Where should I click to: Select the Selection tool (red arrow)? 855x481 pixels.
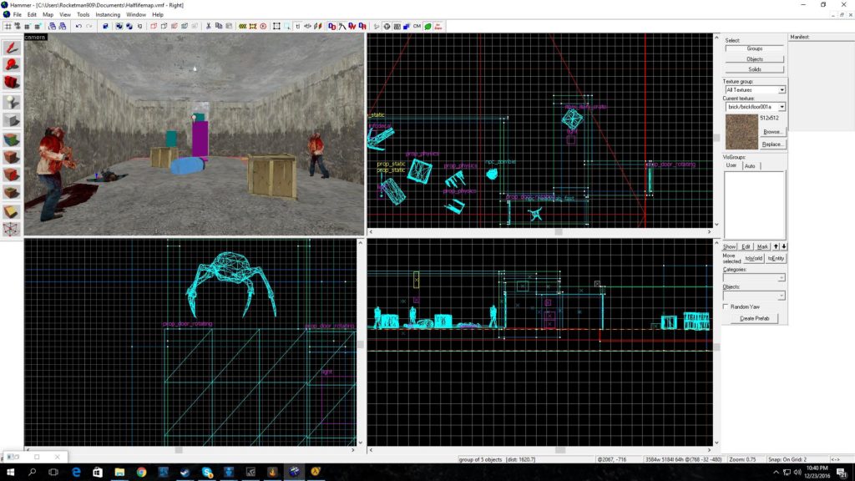tap(12, 48)
